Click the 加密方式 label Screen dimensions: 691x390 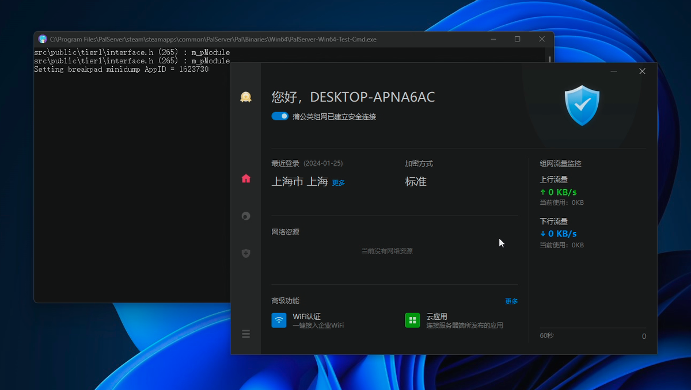(419, 164)
